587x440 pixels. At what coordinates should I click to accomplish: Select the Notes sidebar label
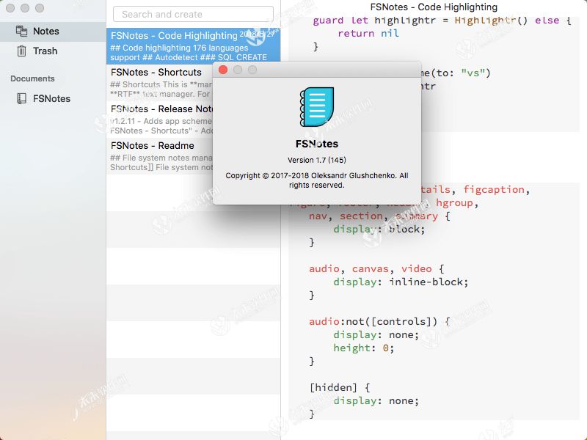(x=45, y=31)
